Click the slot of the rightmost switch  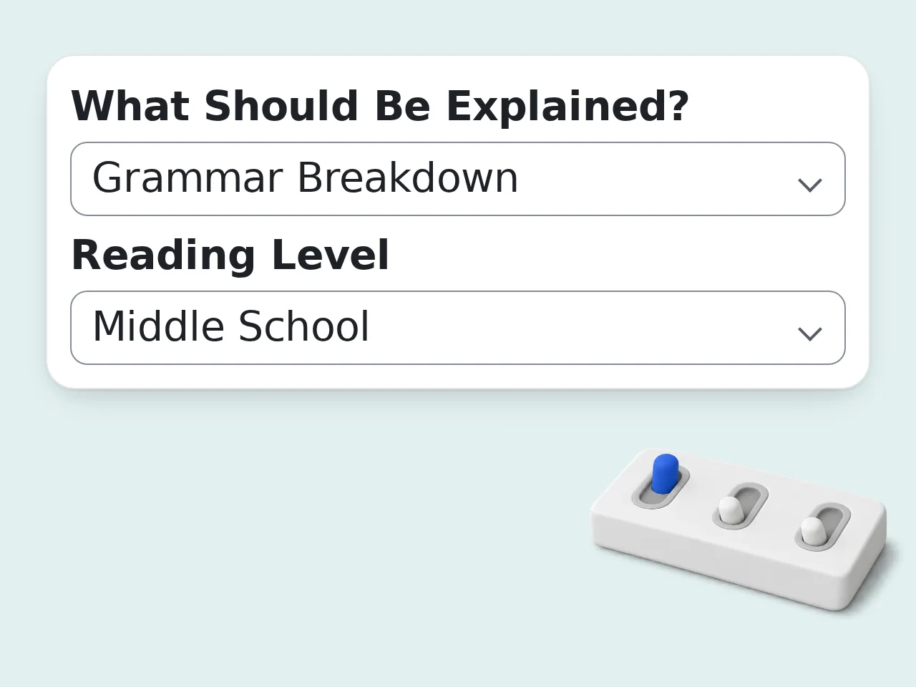click(823, 527)
